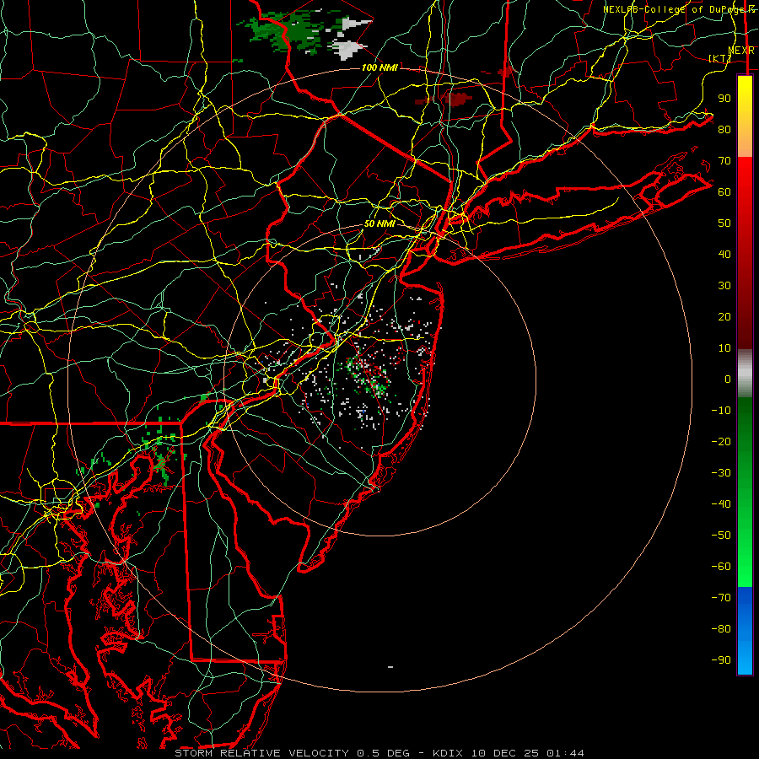This screenshot has width=759, height=759.
Task: Click the 90 value on the velocity scale
Action: [724, 99]
